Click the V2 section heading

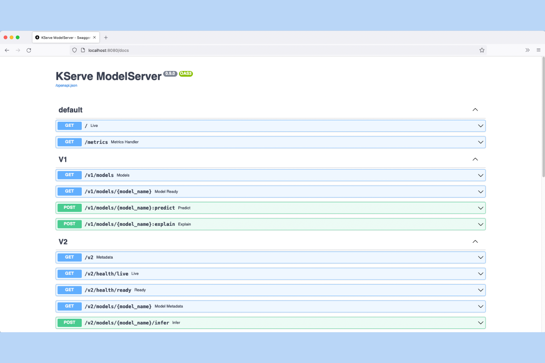pos(63,242)
